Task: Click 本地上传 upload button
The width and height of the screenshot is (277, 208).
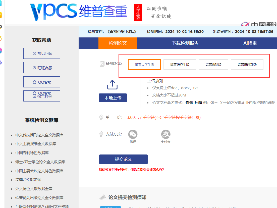Action: click(113, 98)
